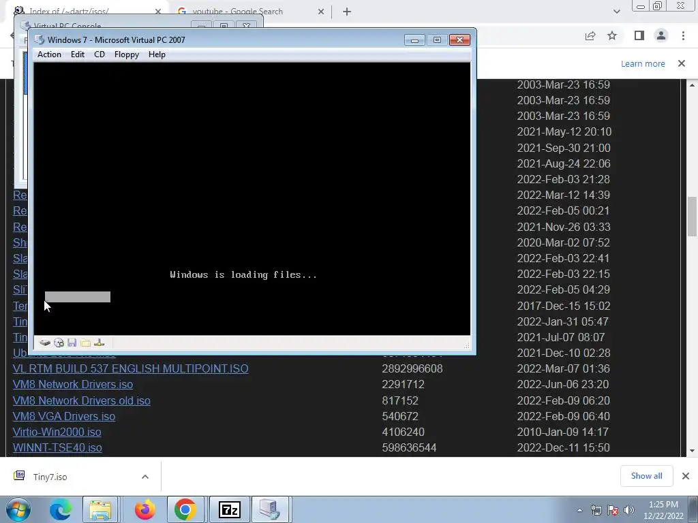Click the CD drive status icon in Virtual PC
Screen dimensions: 698x523
(59, 343)
